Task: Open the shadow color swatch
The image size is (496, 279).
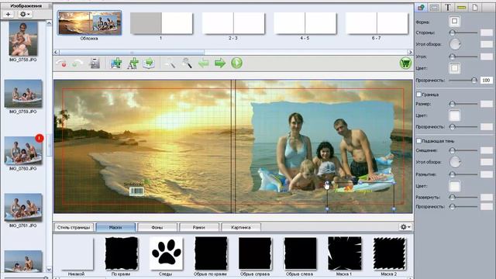Action: point(455,186)
